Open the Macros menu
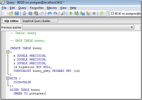Image resolution: width=142 pixels, height=100 pixels. [52, 8]
